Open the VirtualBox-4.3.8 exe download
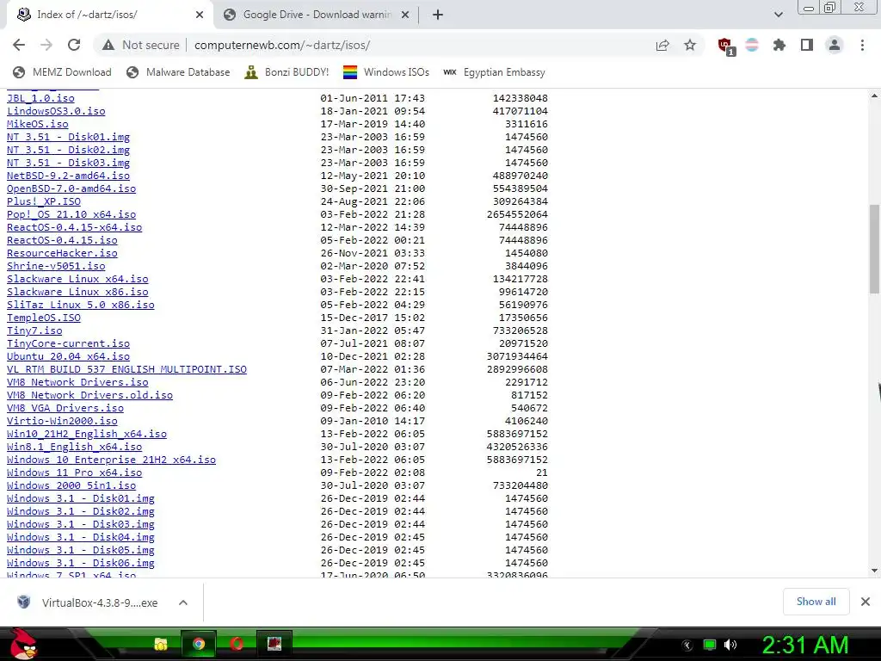This screenshot has width=881, height=661. 88,602
